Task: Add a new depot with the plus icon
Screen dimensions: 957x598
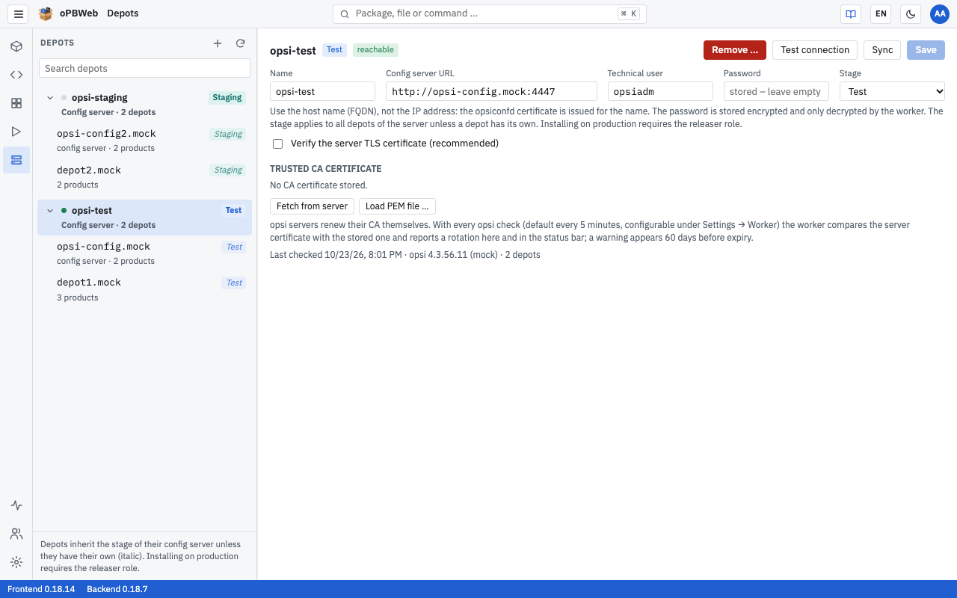Action: point(218,43)
